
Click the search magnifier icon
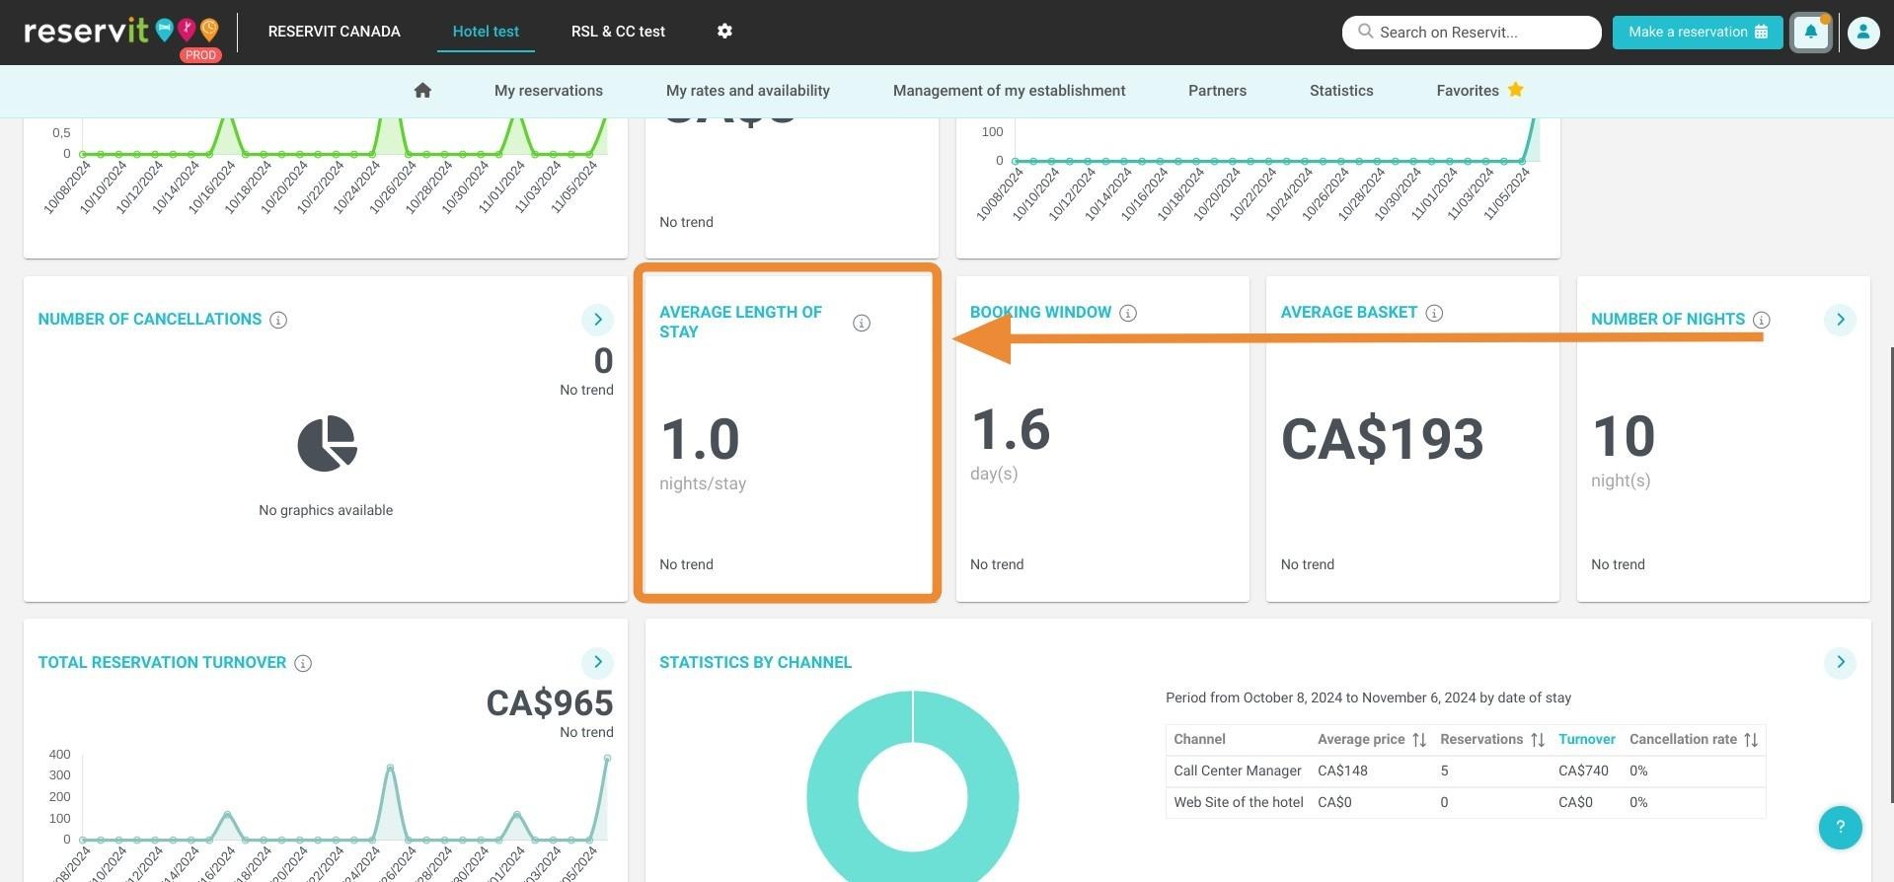coord(1365,32)
